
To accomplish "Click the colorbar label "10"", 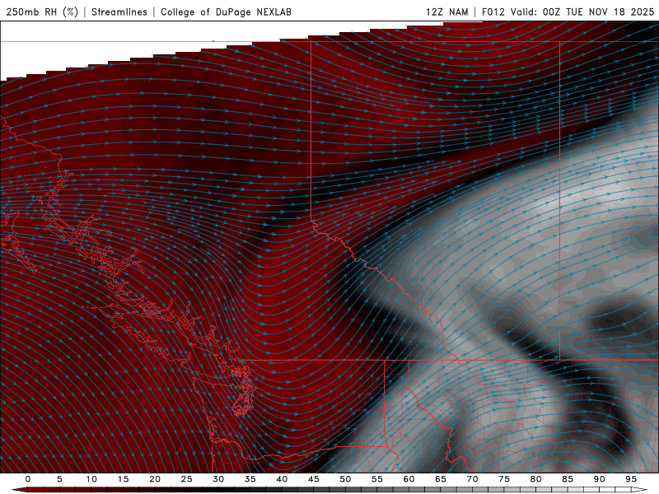I will [x=91, y=479].
